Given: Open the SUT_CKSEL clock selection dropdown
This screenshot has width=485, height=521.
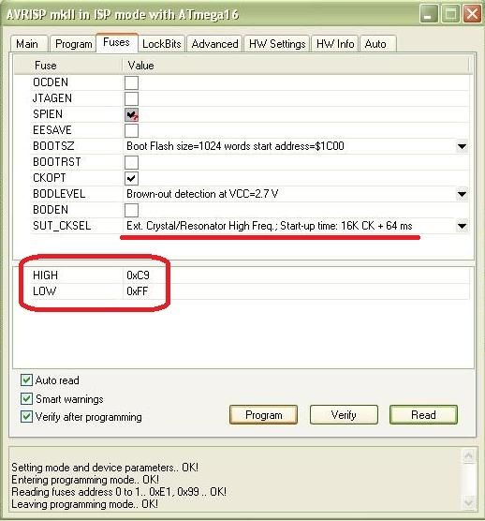Looking at the screenshot, I should click(462, 226).
